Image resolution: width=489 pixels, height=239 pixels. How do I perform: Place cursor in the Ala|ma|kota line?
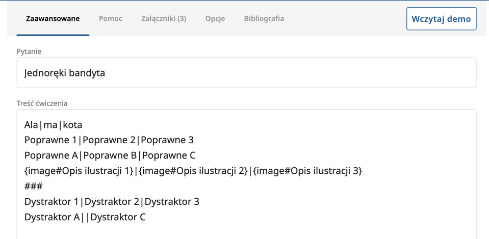click(53, 125)
